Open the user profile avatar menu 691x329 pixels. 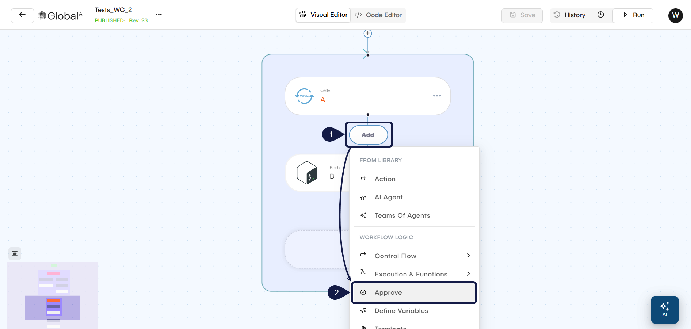(x=675, y=15)
